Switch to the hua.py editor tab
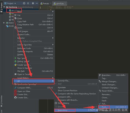Image resolution: width=130 pixels, height=113 pixels. tap(45, 4)
